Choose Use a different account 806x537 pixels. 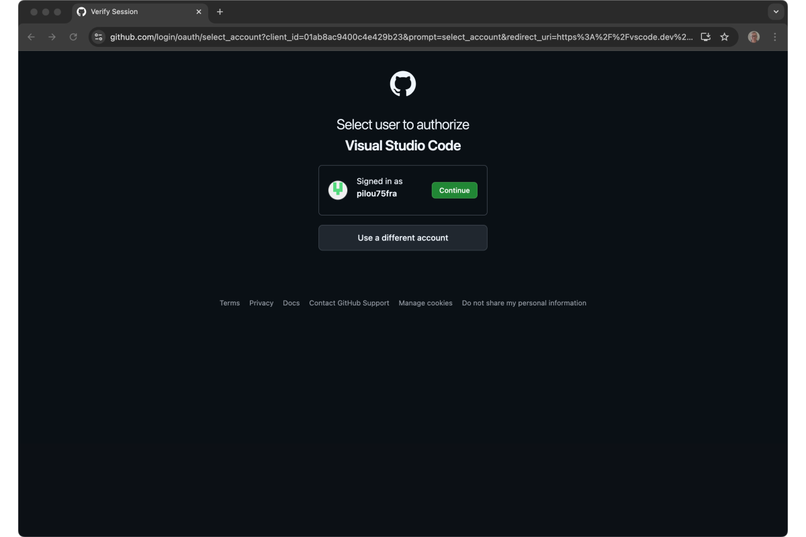tap(403, 238)
